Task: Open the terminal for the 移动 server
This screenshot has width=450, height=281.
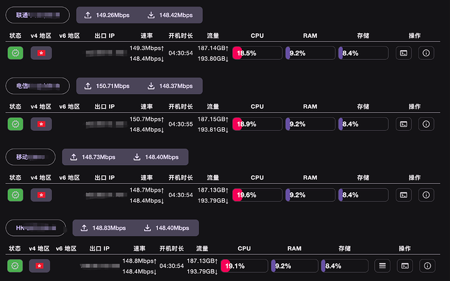Action: [404, 194]
